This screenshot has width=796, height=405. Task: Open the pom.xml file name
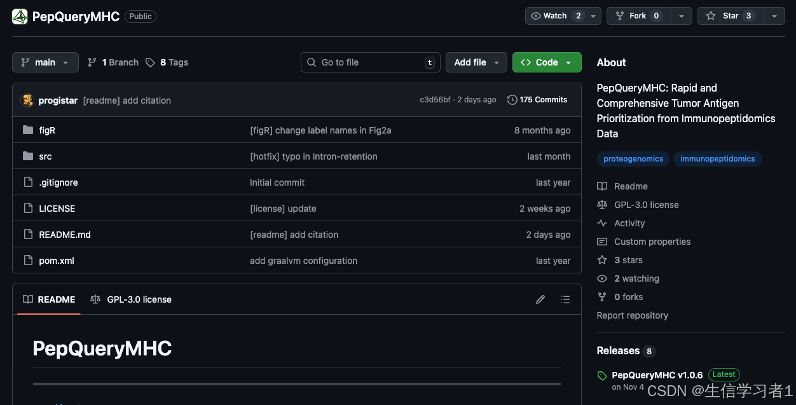tap(57, 261)
